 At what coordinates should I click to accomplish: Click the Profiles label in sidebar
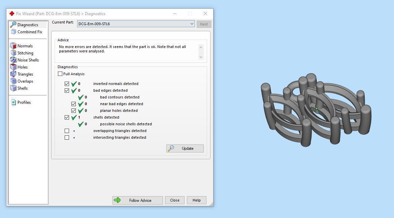pos(24,102)
